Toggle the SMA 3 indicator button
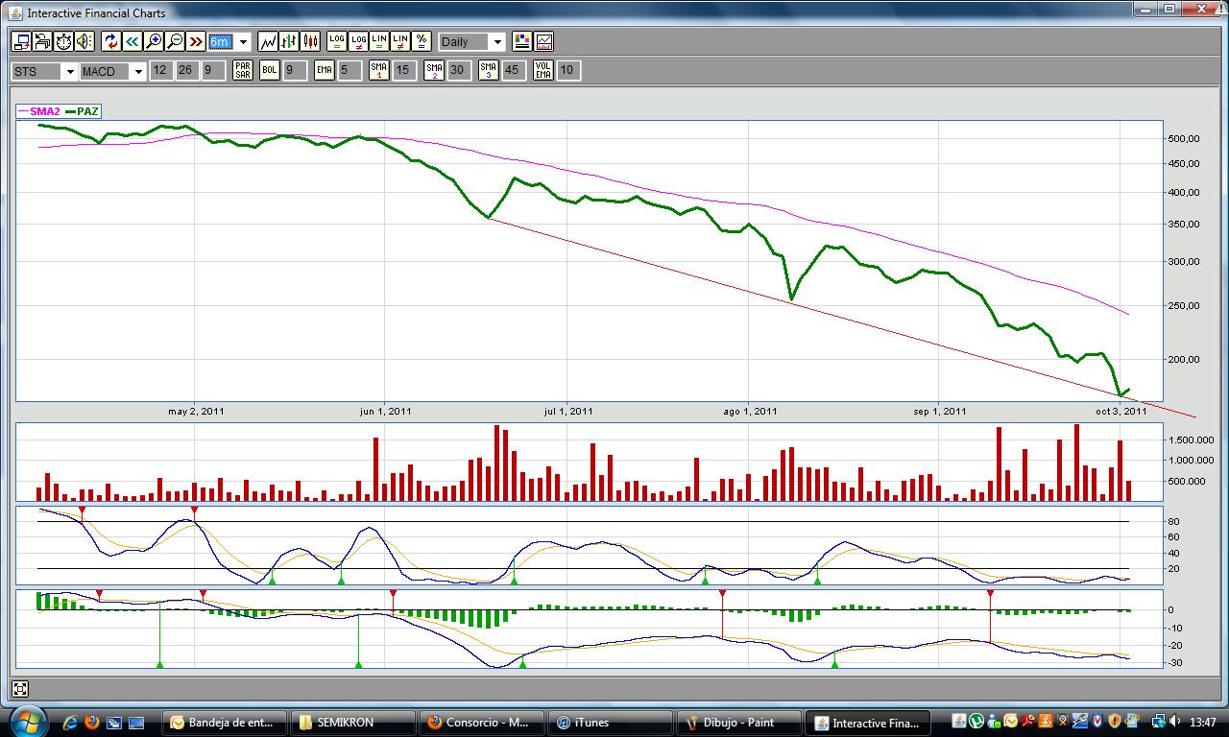Image resolution: width=1229 pixels, height=737 pixels. tap(489, 70)
